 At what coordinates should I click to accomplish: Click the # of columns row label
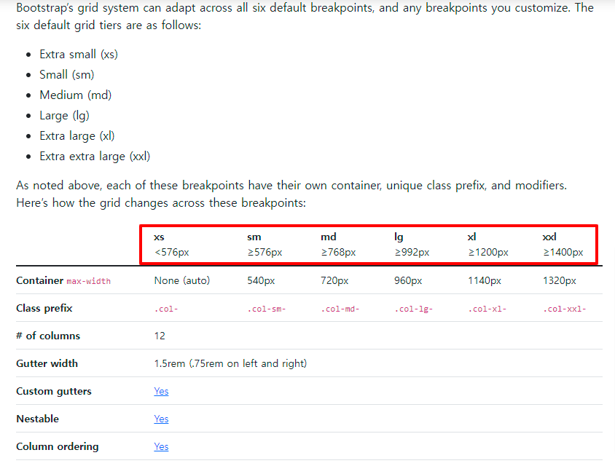tap(48, 336)
